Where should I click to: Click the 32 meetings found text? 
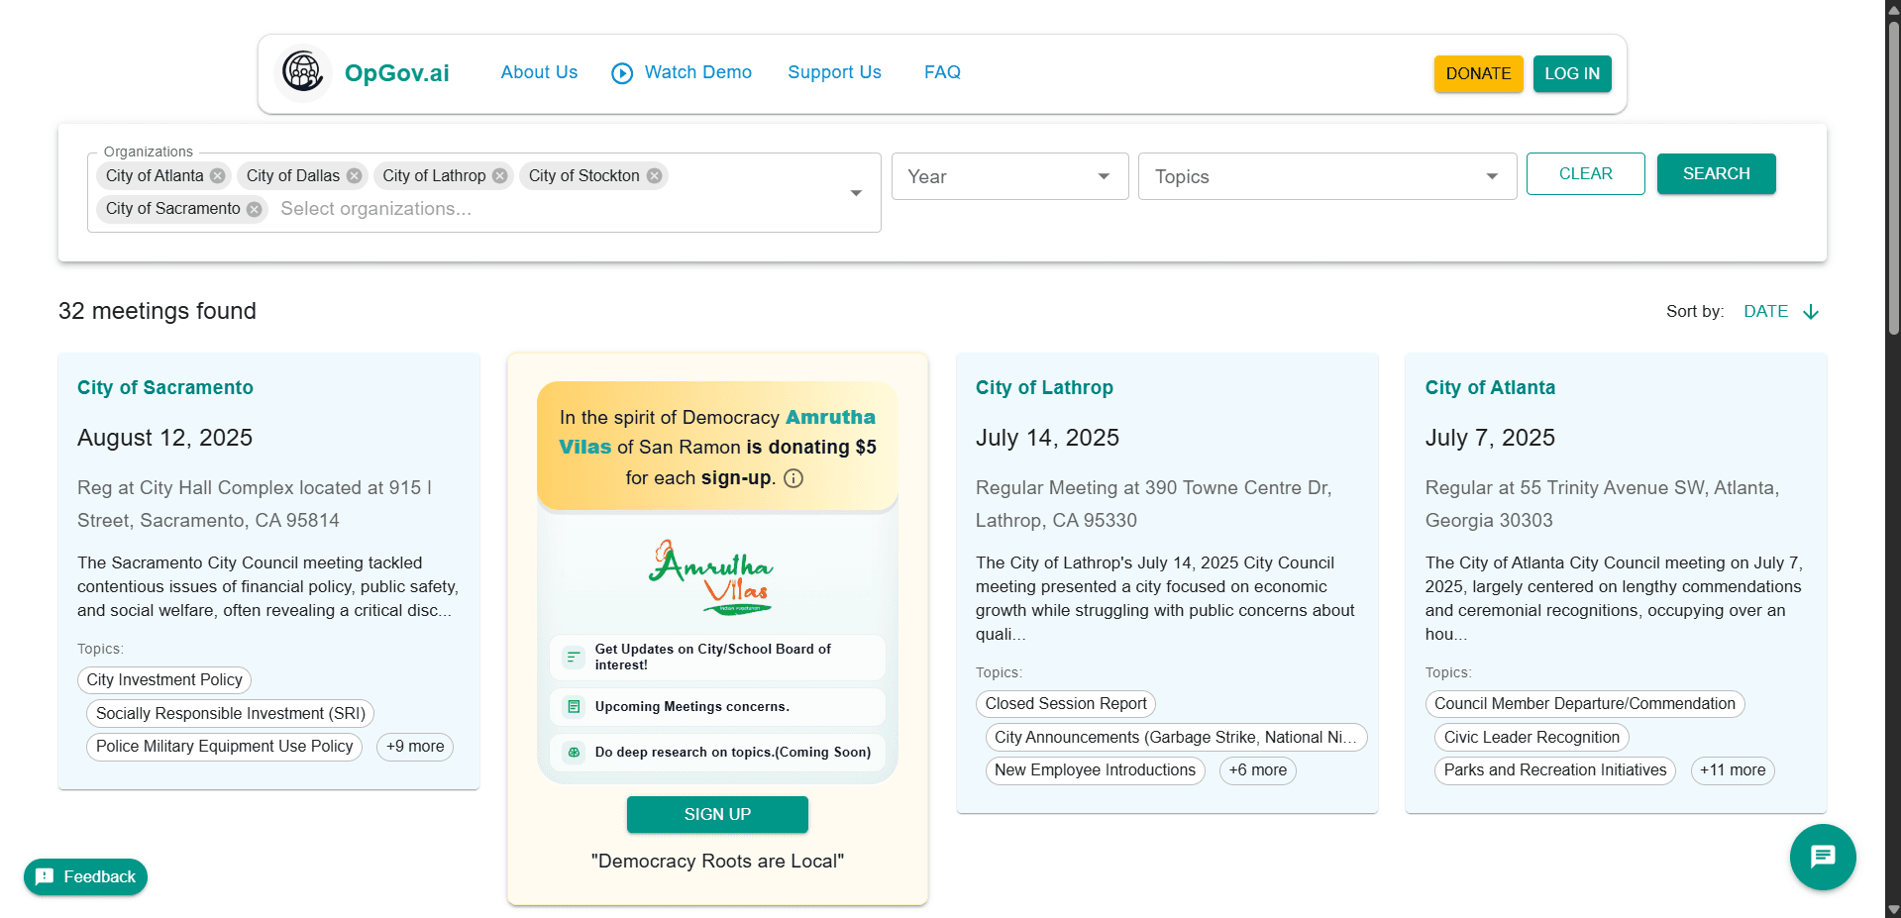pos(158,311)
